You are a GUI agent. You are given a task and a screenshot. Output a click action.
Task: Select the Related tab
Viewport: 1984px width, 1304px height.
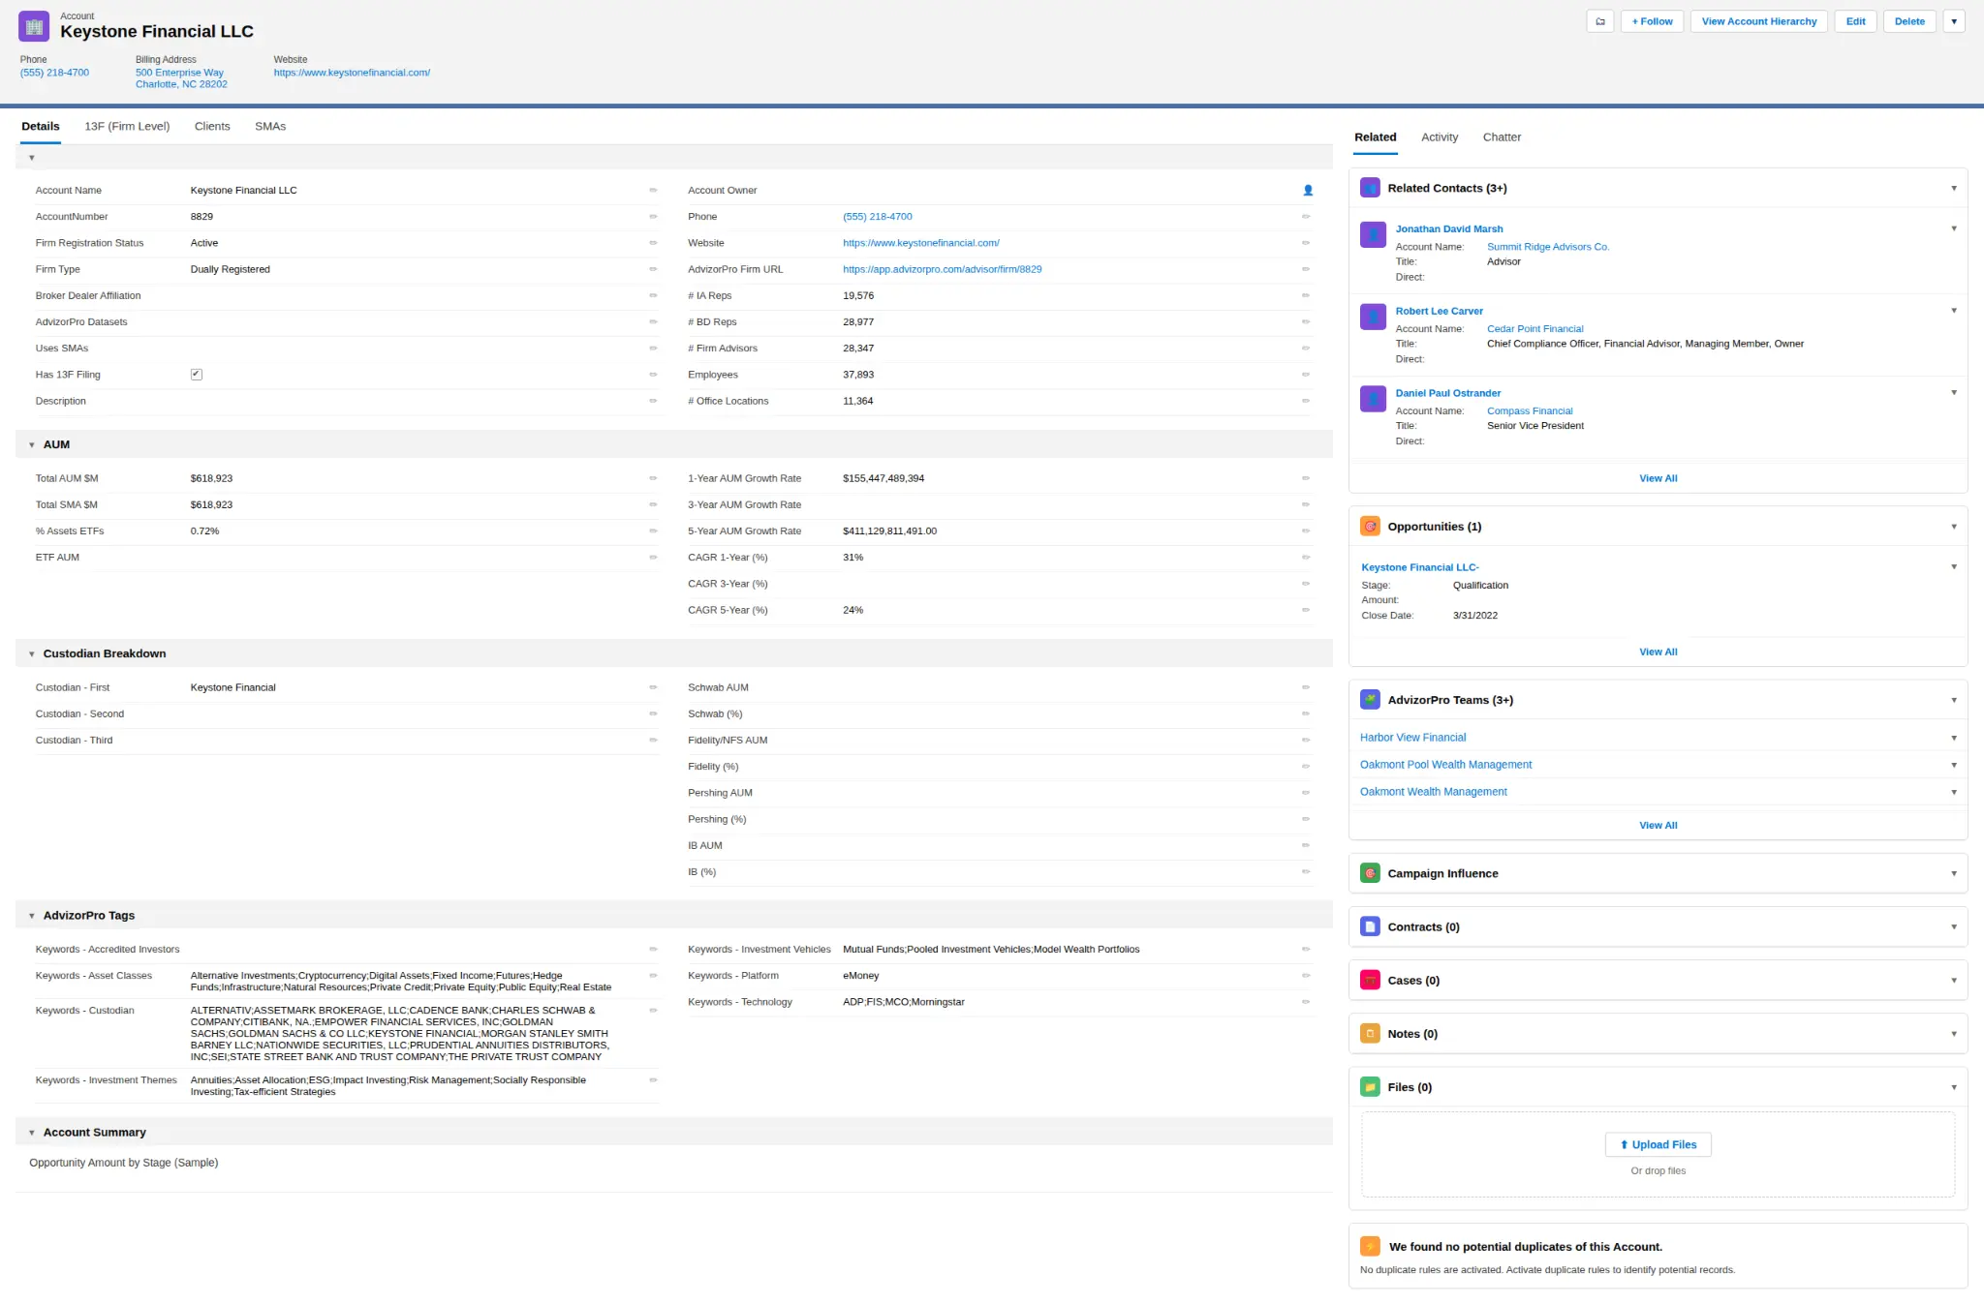pos(1376,137)
